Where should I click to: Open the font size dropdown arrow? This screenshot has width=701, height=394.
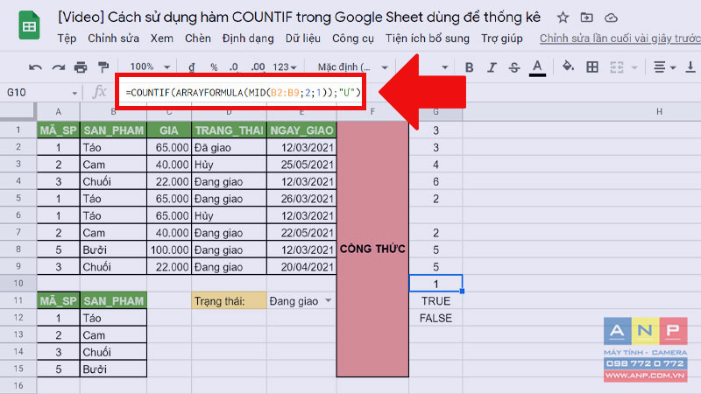coord(444,68)
